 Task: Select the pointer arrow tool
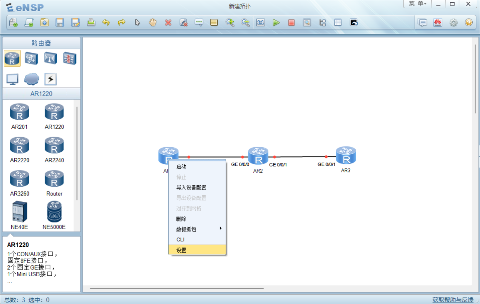click(x=137, y=22)
